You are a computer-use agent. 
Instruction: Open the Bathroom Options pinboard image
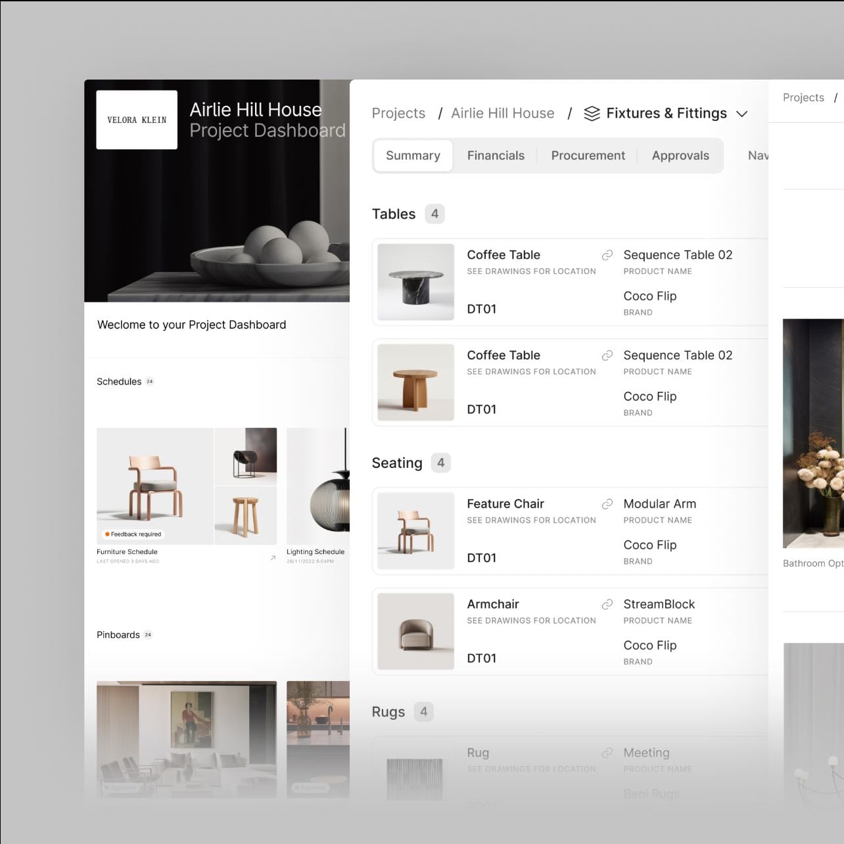click(x=813, y=433)
